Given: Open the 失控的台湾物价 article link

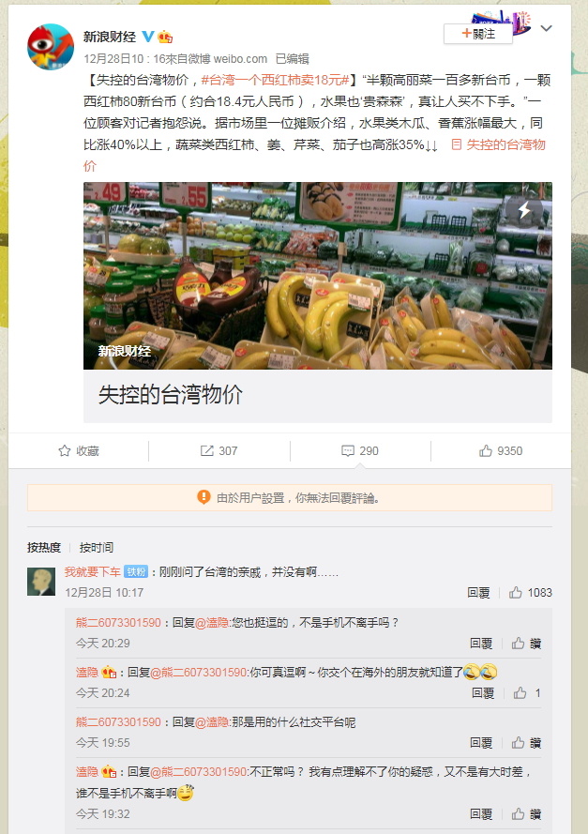Looking at the screenshot, I should click(x=315, y=156).
